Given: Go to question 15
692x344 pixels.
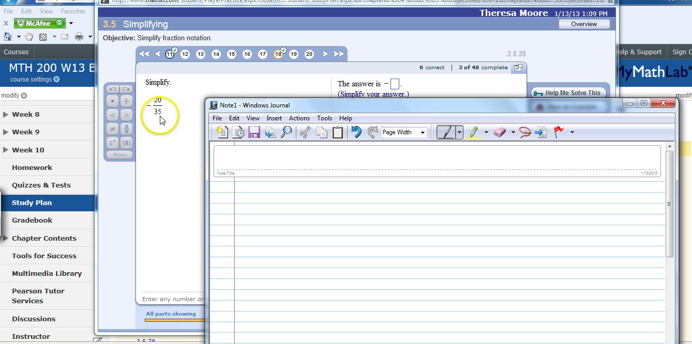Looking at the screenshot, I should [232, 54].
